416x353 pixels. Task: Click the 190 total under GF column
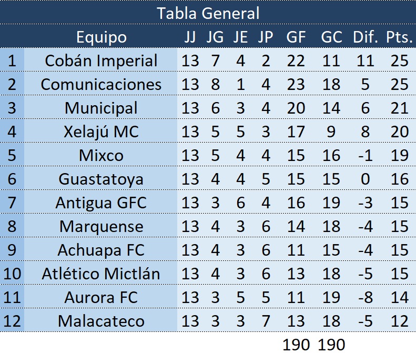coord(296,345)
